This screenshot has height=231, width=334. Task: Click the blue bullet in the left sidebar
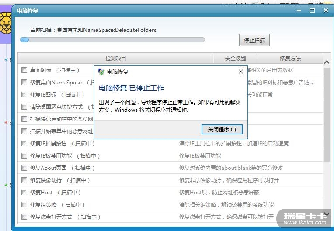coord(6,59)
